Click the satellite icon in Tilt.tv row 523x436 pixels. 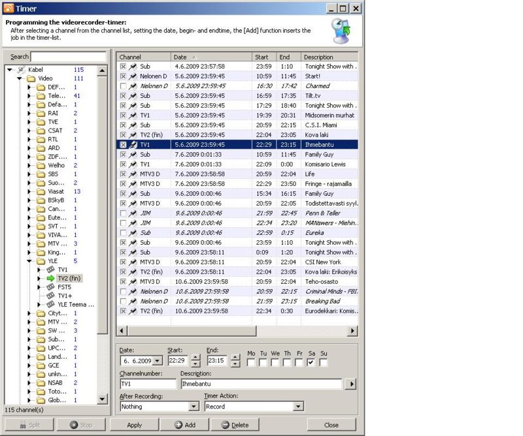[x=133, y=95]
